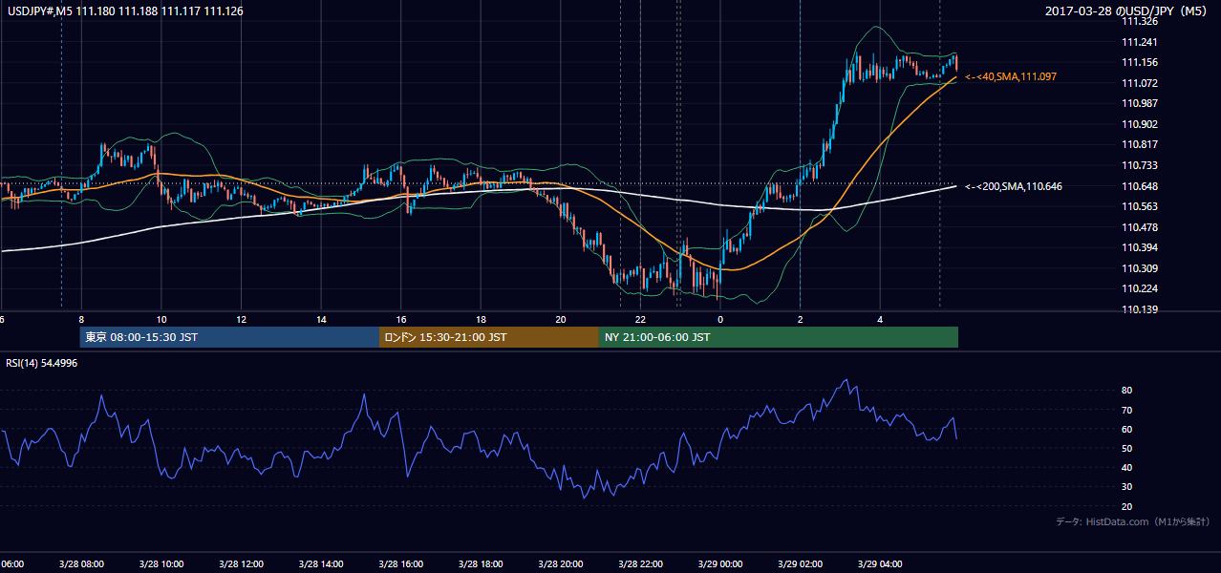1221x573 pixels.
Task: Click the 3/28 12:00 time label
Action: [241, 563]
